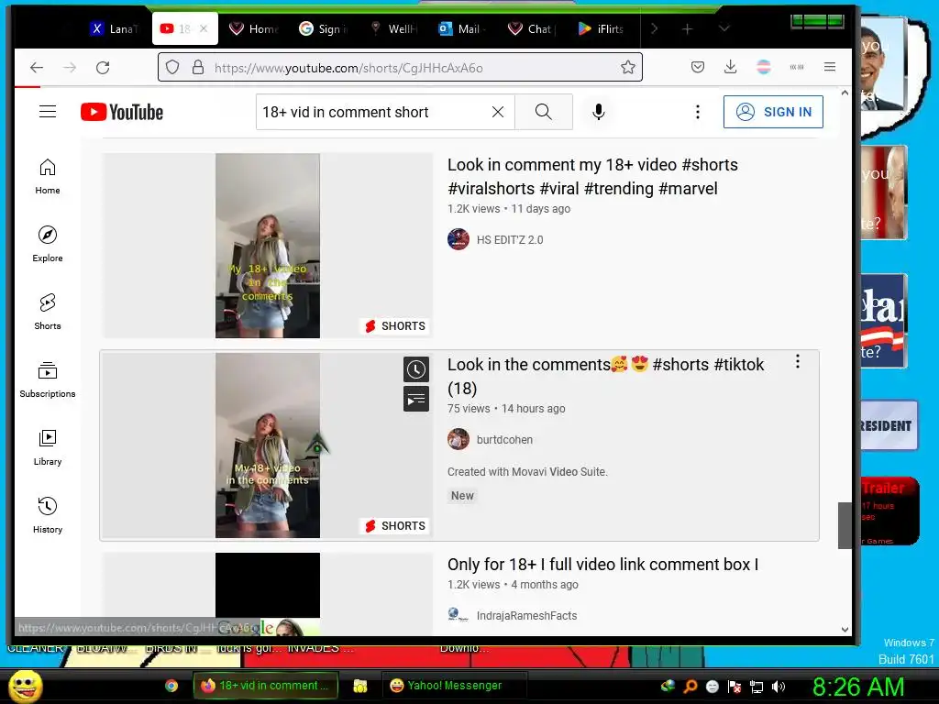The width and height of the screenshot is (939, 704).
Task: Open options menu for 'Look in the comments' video
Action: pyautogui.click(x=798, y=361)
